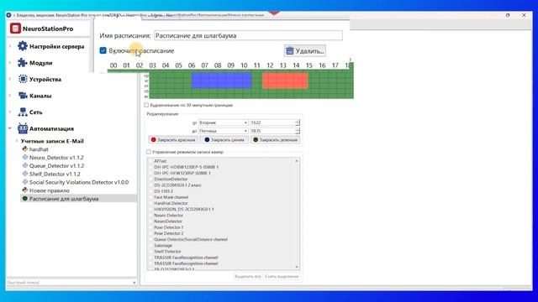Click the puzzle-piece Модули icon
The height and width of the screenshot is (302, 538).
click(23, 63)
